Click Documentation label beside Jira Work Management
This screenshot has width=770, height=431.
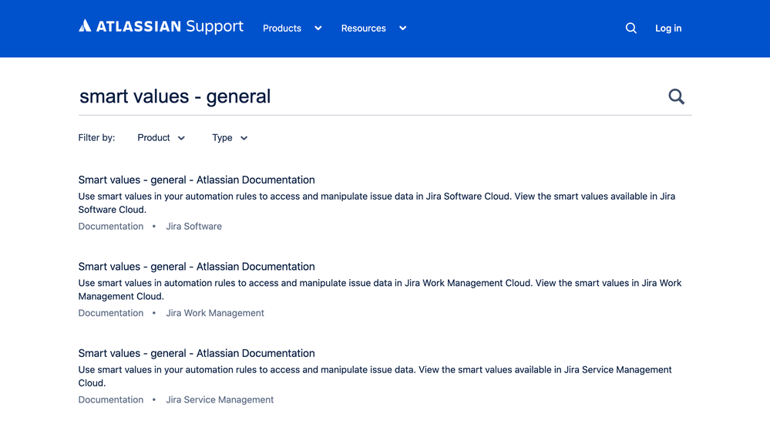[x=111, y=313]
